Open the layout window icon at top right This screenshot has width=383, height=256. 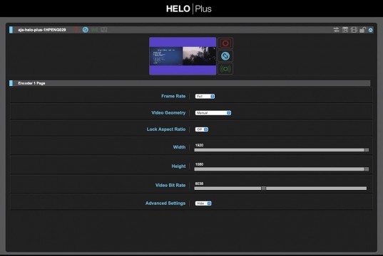pyautogui.click(x=345, y=30)
